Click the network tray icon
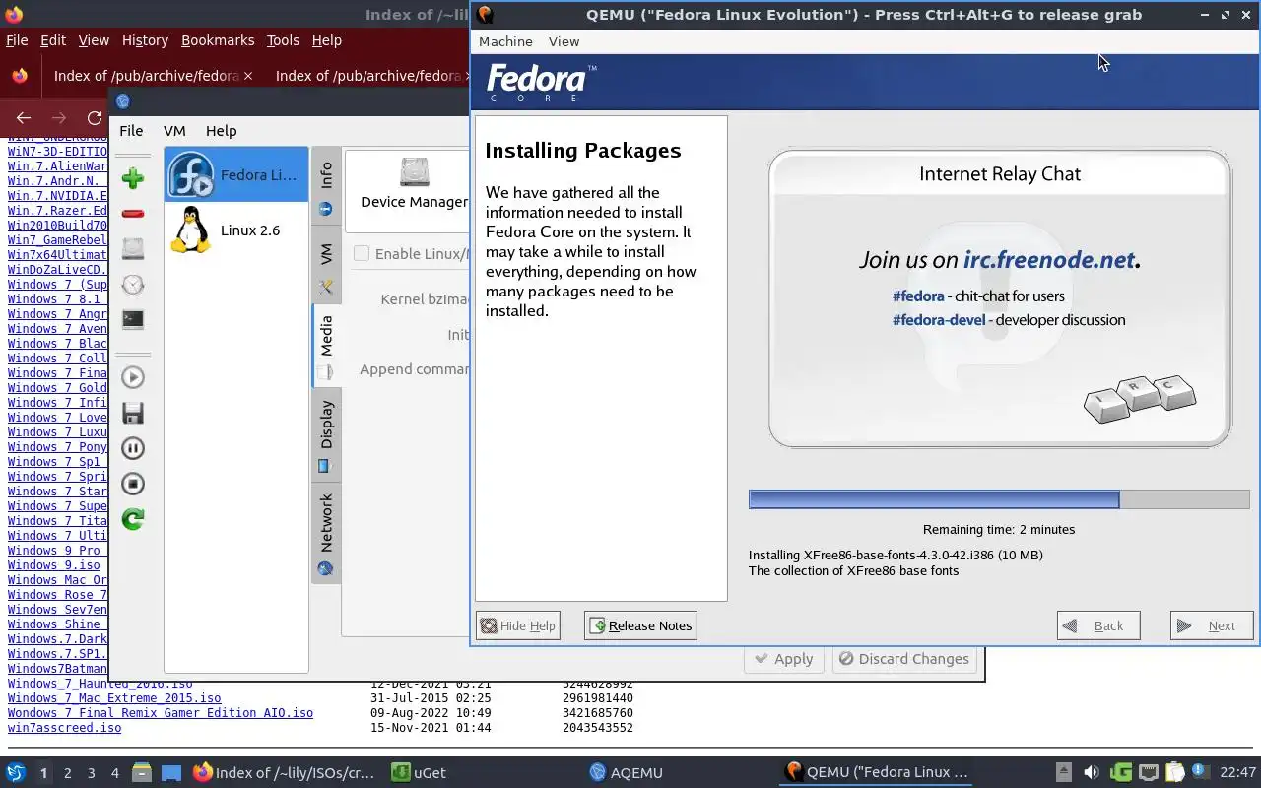Screen dimensions: 1261x788 pos(1149,772)
